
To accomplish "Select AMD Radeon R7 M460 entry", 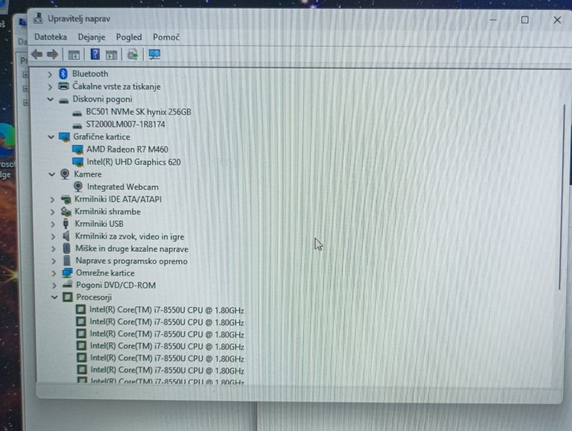I will pyautogui.click(x=127, y=150).
